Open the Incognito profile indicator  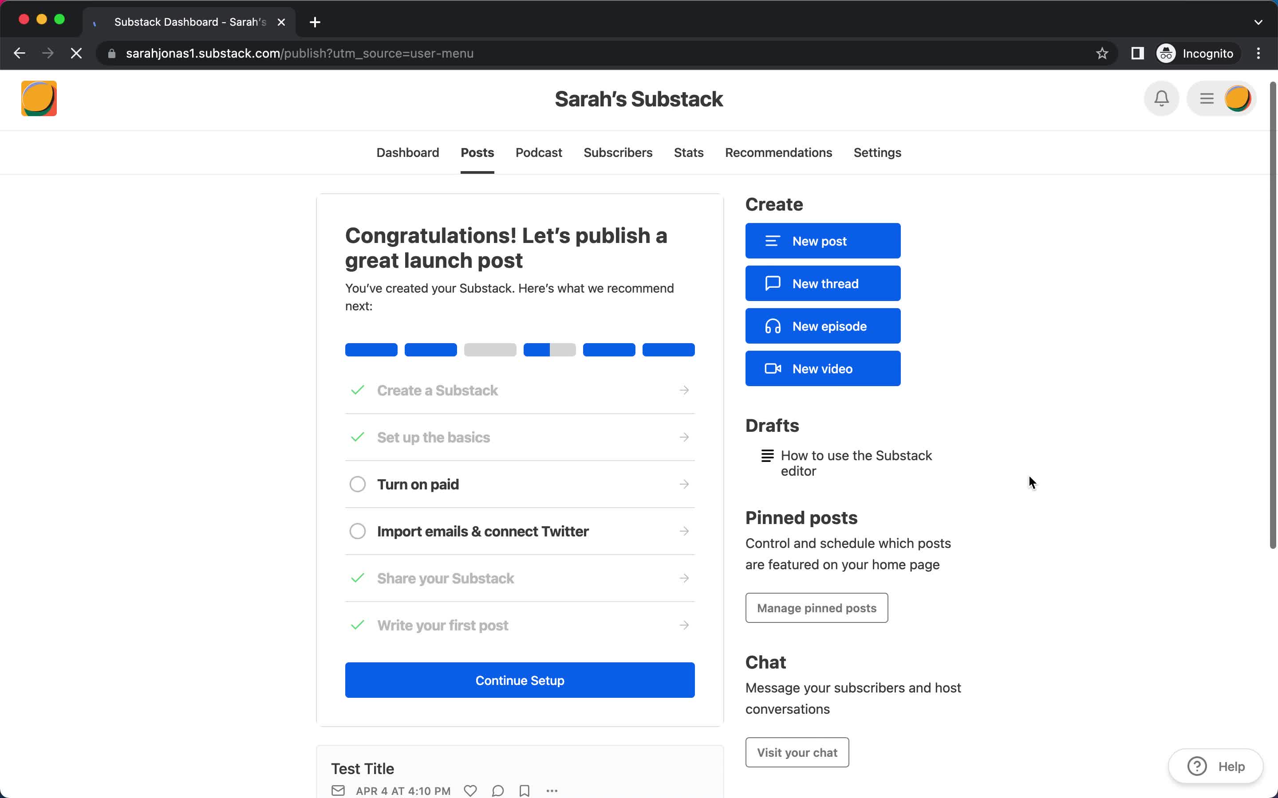[1195, 53]
